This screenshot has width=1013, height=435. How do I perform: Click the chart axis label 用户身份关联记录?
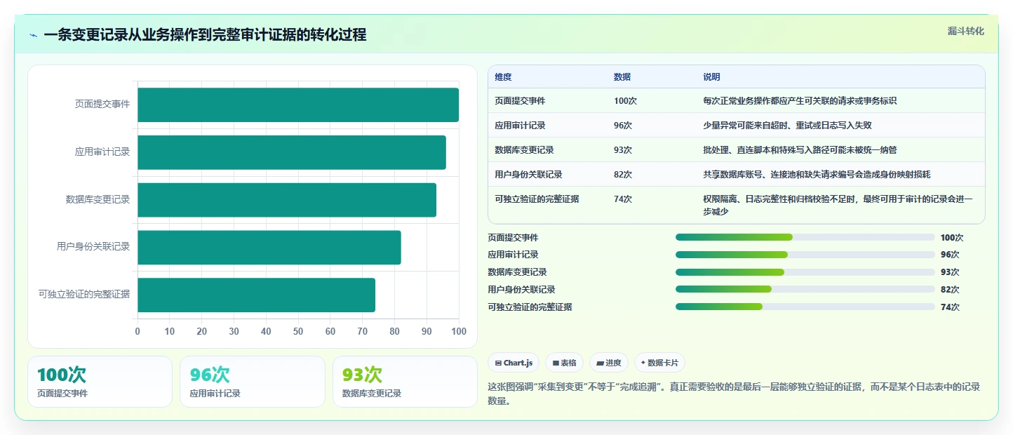[x=93, y=247]
